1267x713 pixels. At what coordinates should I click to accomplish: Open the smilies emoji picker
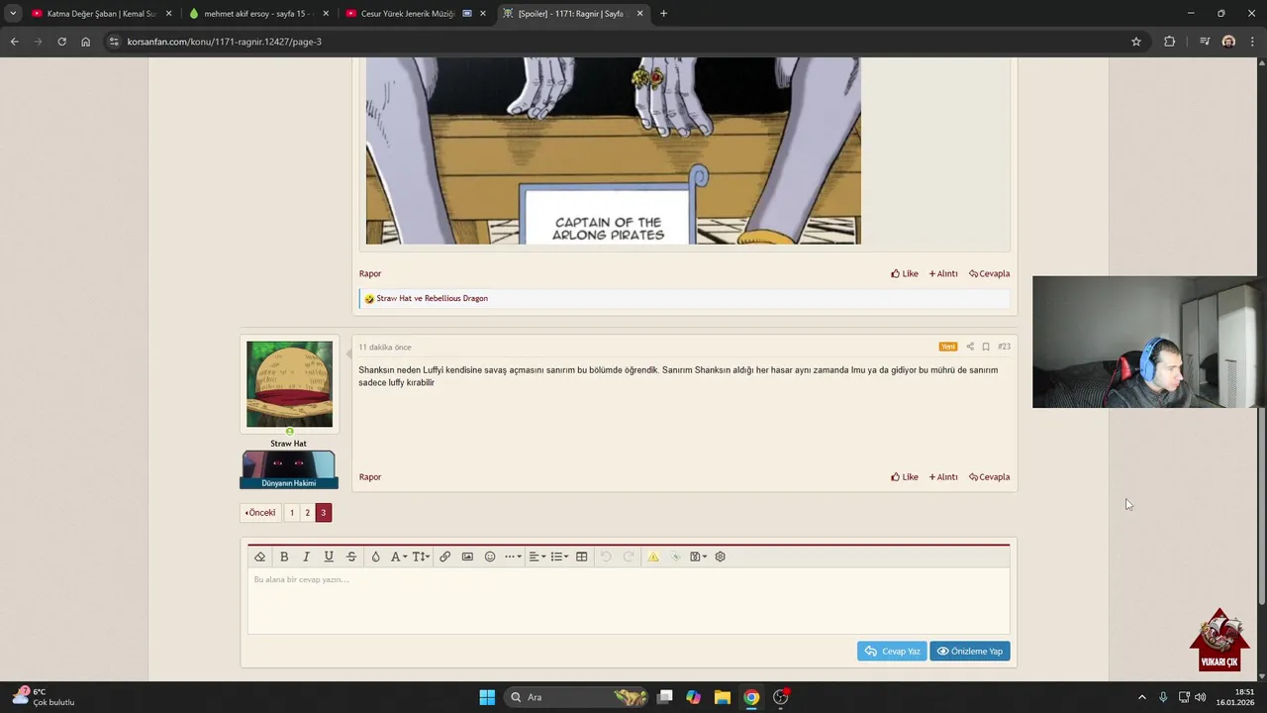point(490,557)
